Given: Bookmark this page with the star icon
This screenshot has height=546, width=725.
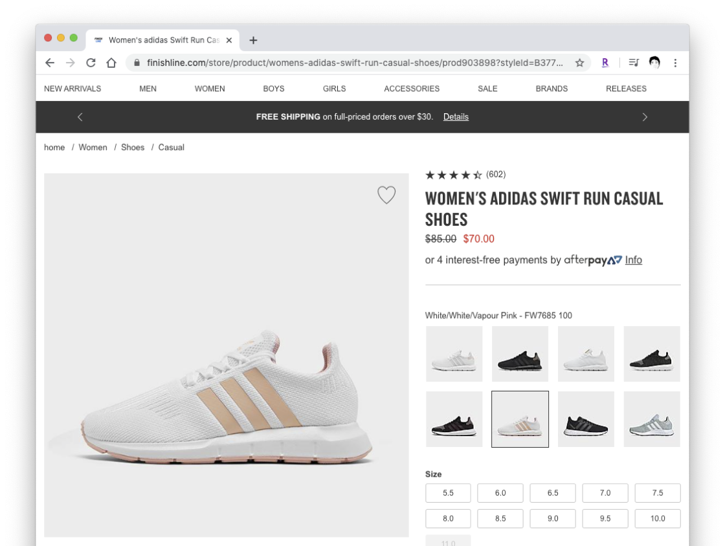Looking at the screenshot, I should [579, 63].
